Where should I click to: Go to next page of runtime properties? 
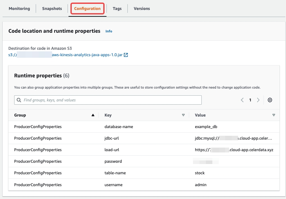click(x=258, y=100)
